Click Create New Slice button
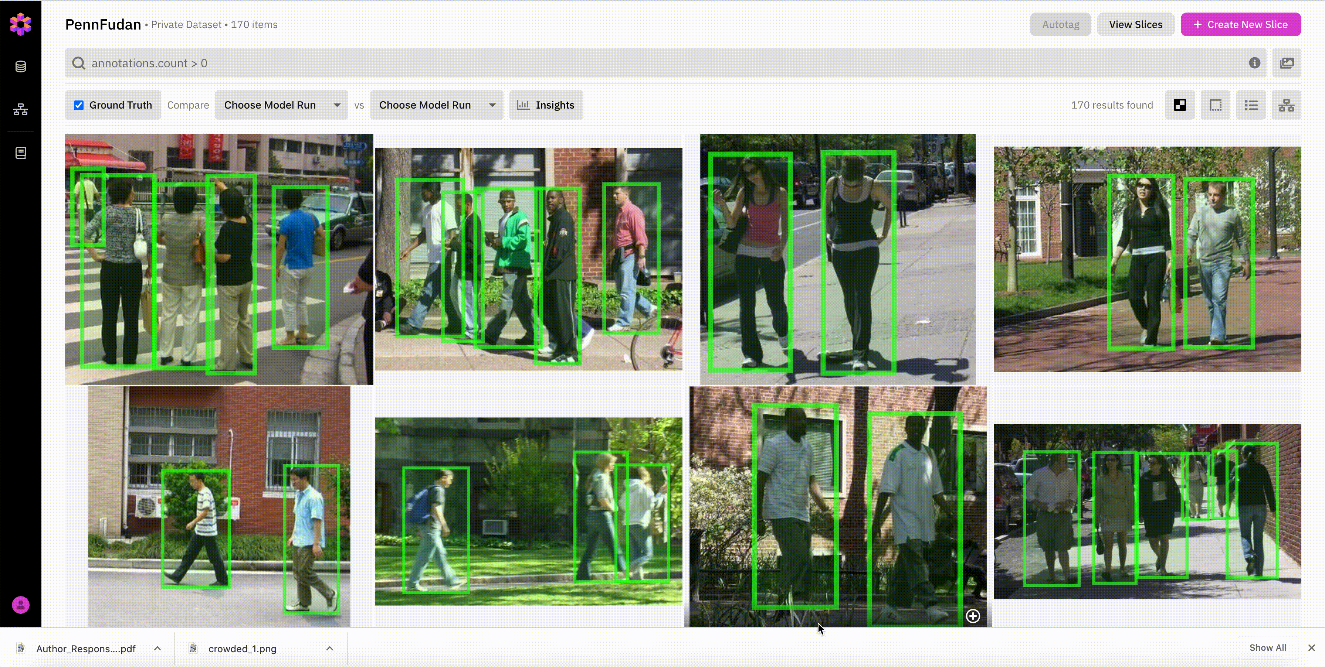 (x=1241, y=24)
